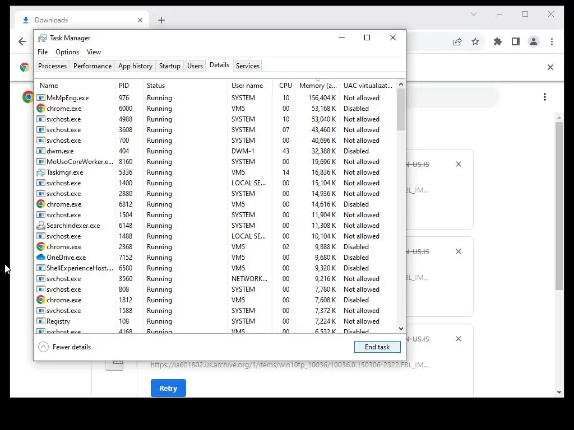The height and width of the screenshot is (430, 574).
Task: Open a new Chrome tab with plus
Action: pyautogui.click(x=161, y=20)
